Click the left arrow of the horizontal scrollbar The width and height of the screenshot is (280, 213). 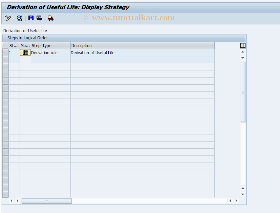pyautogui.click(x=11, y=200)
